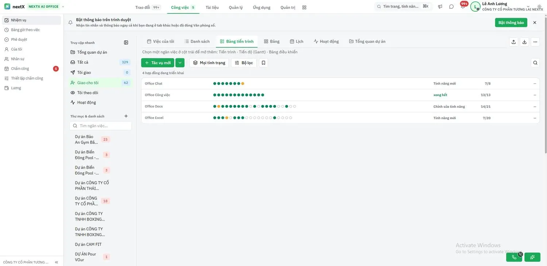Screen dimensions: 547x266
Task: Open the Mọi tình trạng status dropdown
Action: coord(209,63)
